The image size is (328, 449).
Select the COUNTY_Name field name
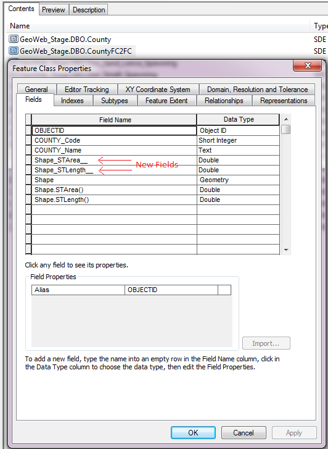pyautogui.click(x=114, y=150)
